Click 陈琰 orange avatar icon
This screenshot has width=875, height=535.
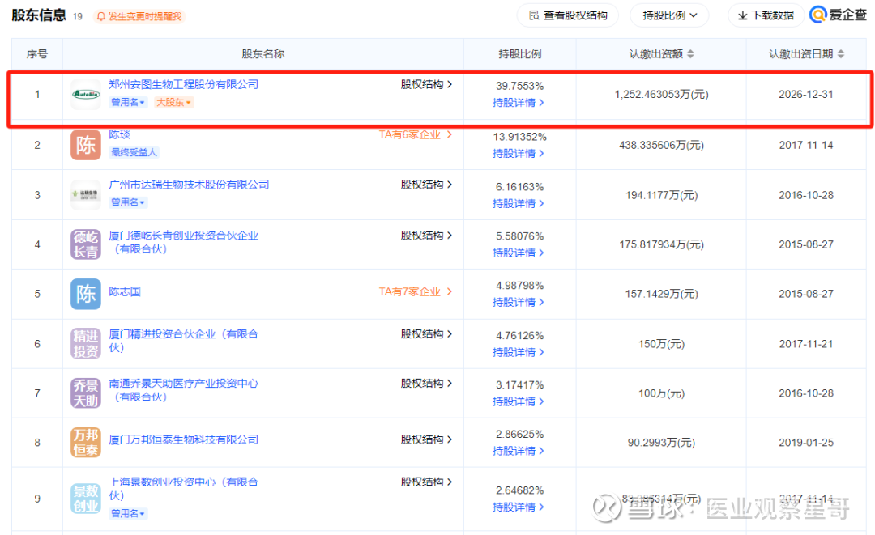pyautogui.click(x=85, y=145)
